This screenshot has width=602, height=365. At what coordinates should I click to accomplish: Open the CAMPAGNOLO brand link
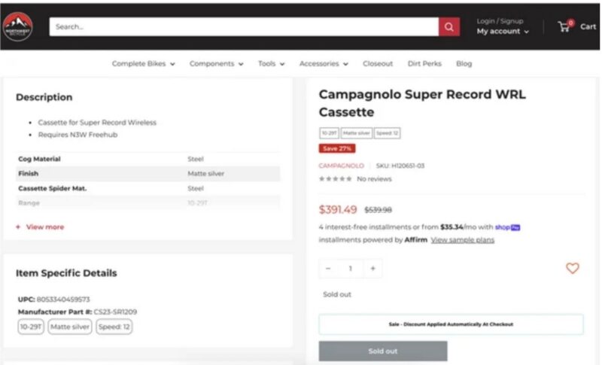342,166
